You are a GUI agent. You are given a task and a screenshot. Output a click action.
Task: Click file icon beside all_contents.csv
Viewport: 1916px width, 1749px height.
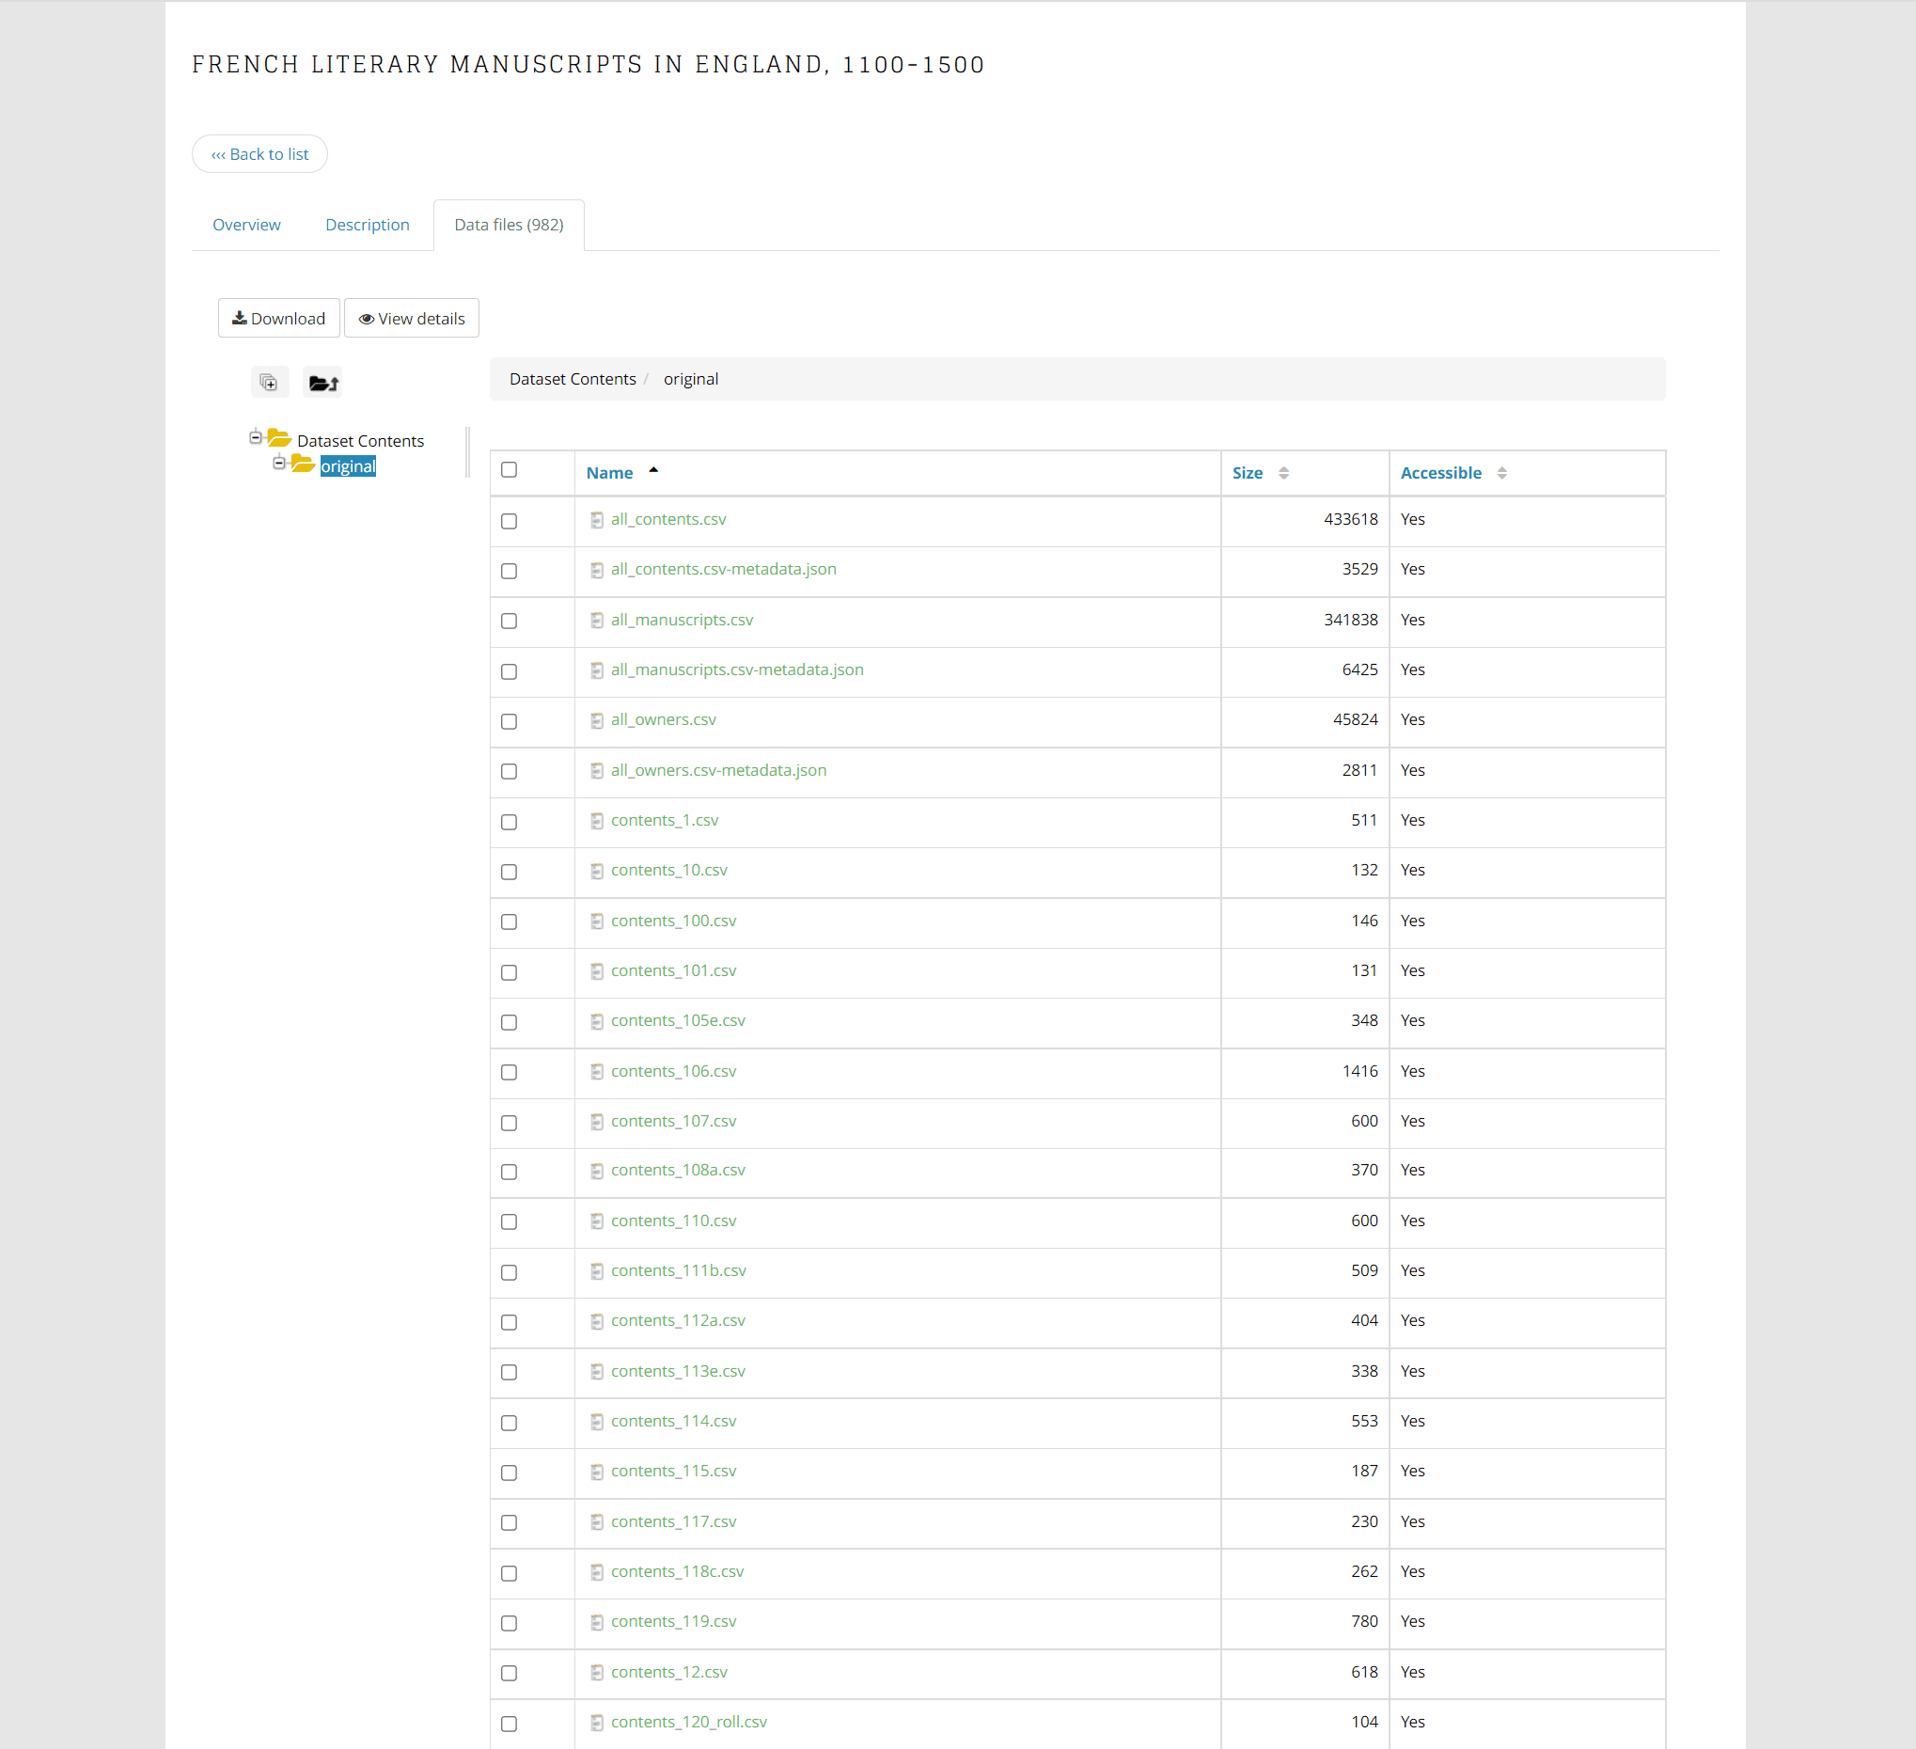597,520
